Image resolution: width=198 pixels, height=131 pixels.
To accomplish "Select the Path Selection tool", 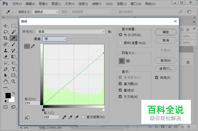I will pos(5,75).
